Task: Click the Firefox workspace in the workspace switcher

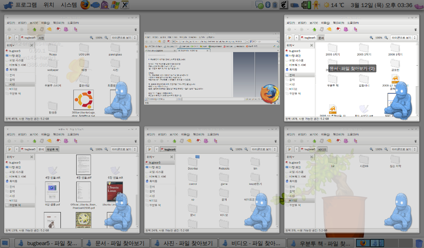Action: pyautogui.click(x=363, y=243)
